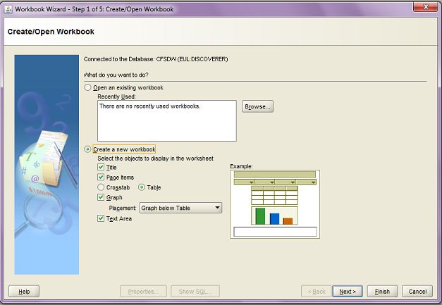Cancel the Workbook Wizard
This screenshot has width=442, height=305.
417,292
